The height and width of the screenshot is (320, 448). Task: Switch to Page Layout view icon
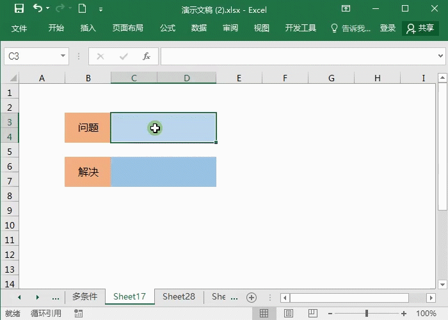point(289,313)
